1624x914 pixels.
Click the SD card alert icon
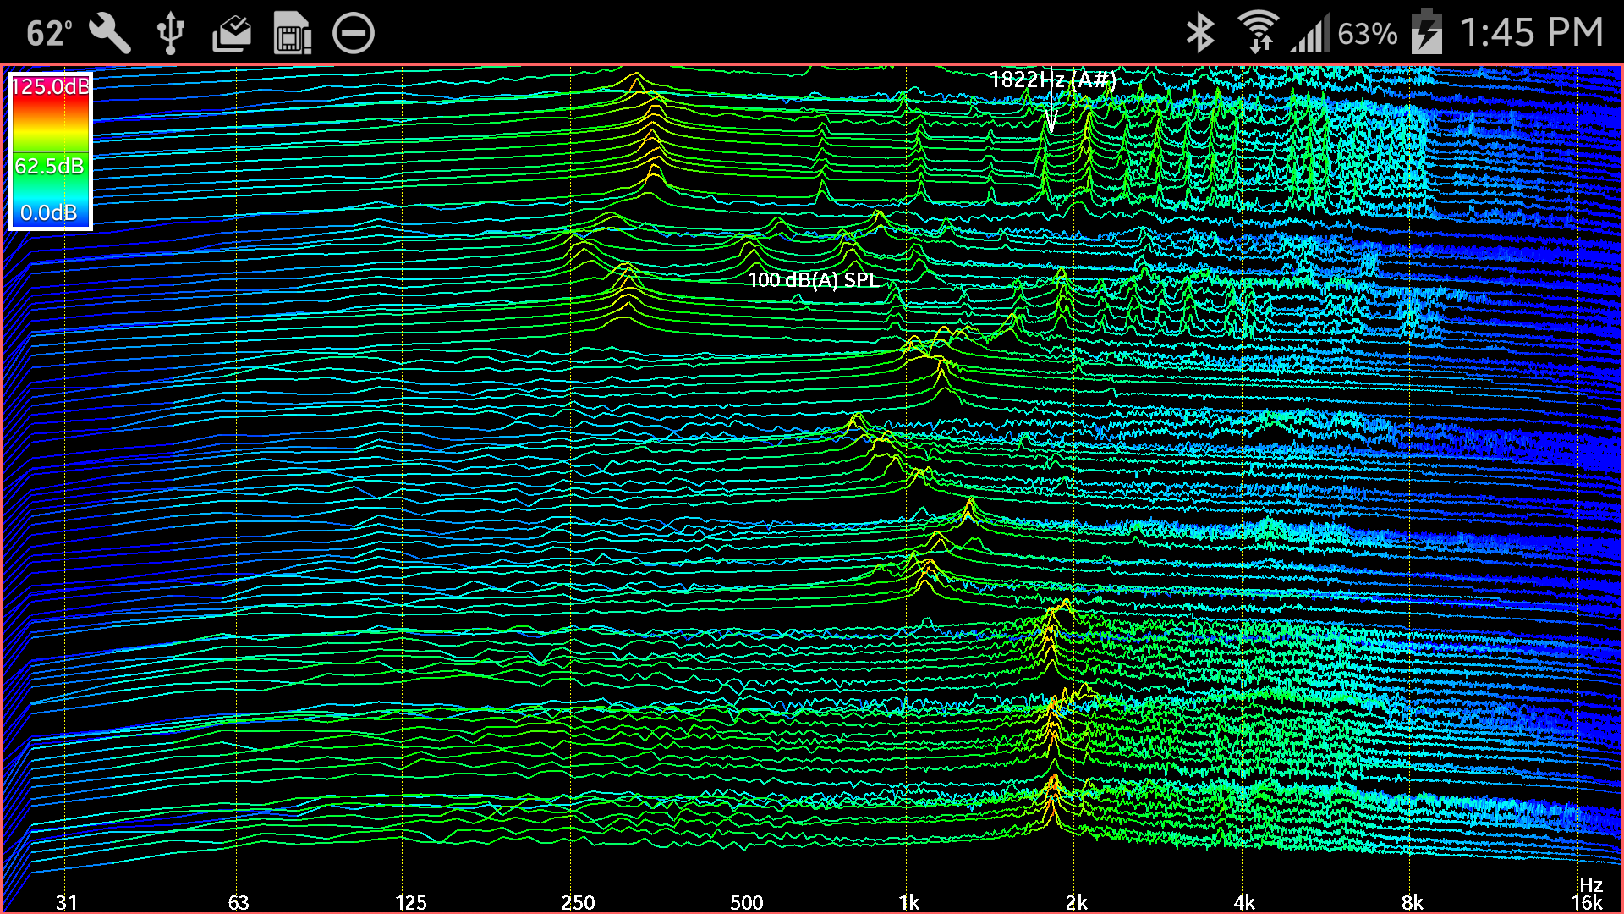click(x=292, y=32)
